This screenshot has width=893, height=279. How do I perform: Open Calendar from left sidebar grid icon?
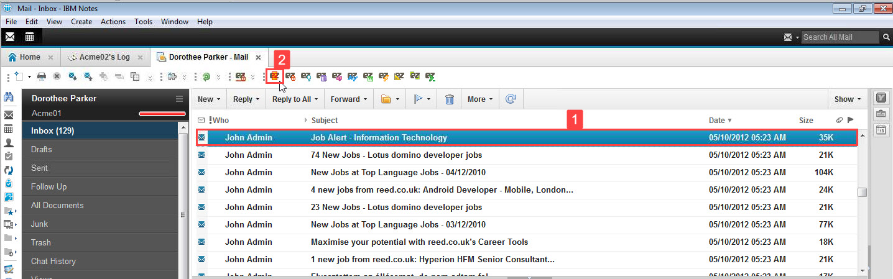pos(9,129)
